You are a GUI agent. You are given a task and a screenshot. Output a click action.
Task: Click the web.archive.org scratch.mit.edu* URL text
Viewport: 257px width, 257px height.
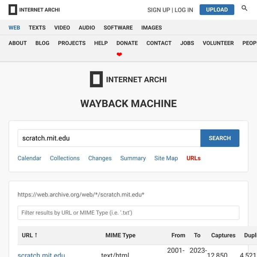click(x=81, y=194)
